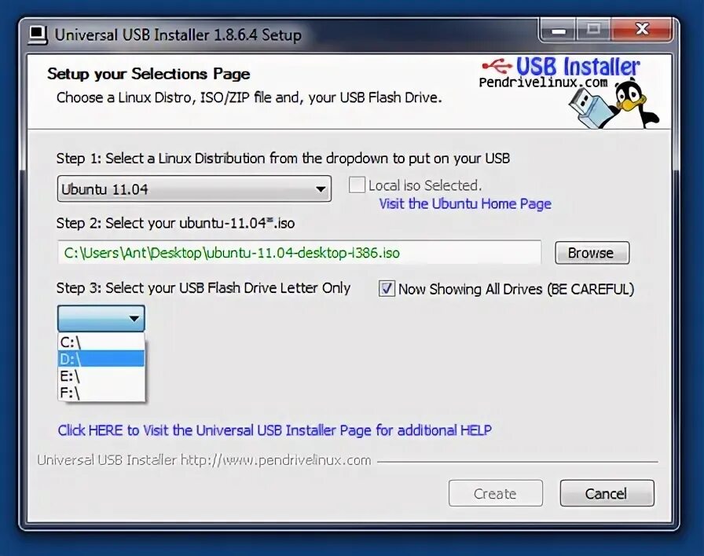
Task: Close the Universal USB Installer window
Action: coord(642,29)
